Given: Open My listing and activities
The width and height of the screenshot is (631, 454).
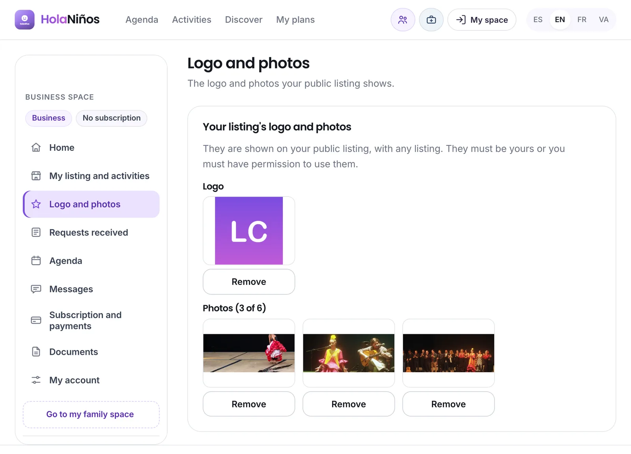Looking at the screenshot, I should pos(91,176).
